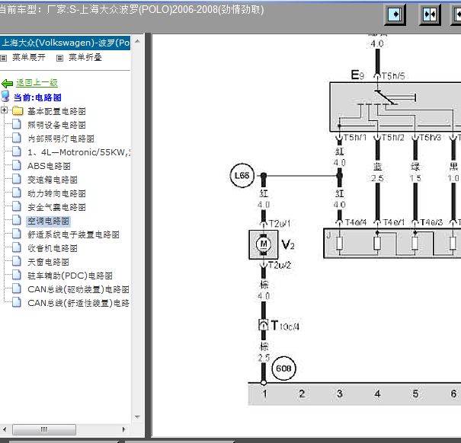Open 变速箱电路图 item
This screenshot has height=443, width=461.
pyautogui.click(x=53, y=180)
